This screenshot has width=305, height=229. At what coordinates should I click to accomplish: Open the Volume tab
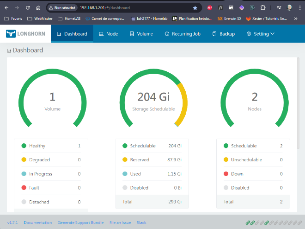[x=141, y=34]
